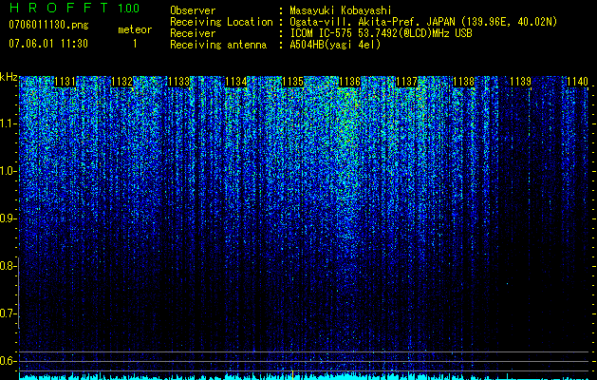Click the 1135 time marker

[293, 82]
